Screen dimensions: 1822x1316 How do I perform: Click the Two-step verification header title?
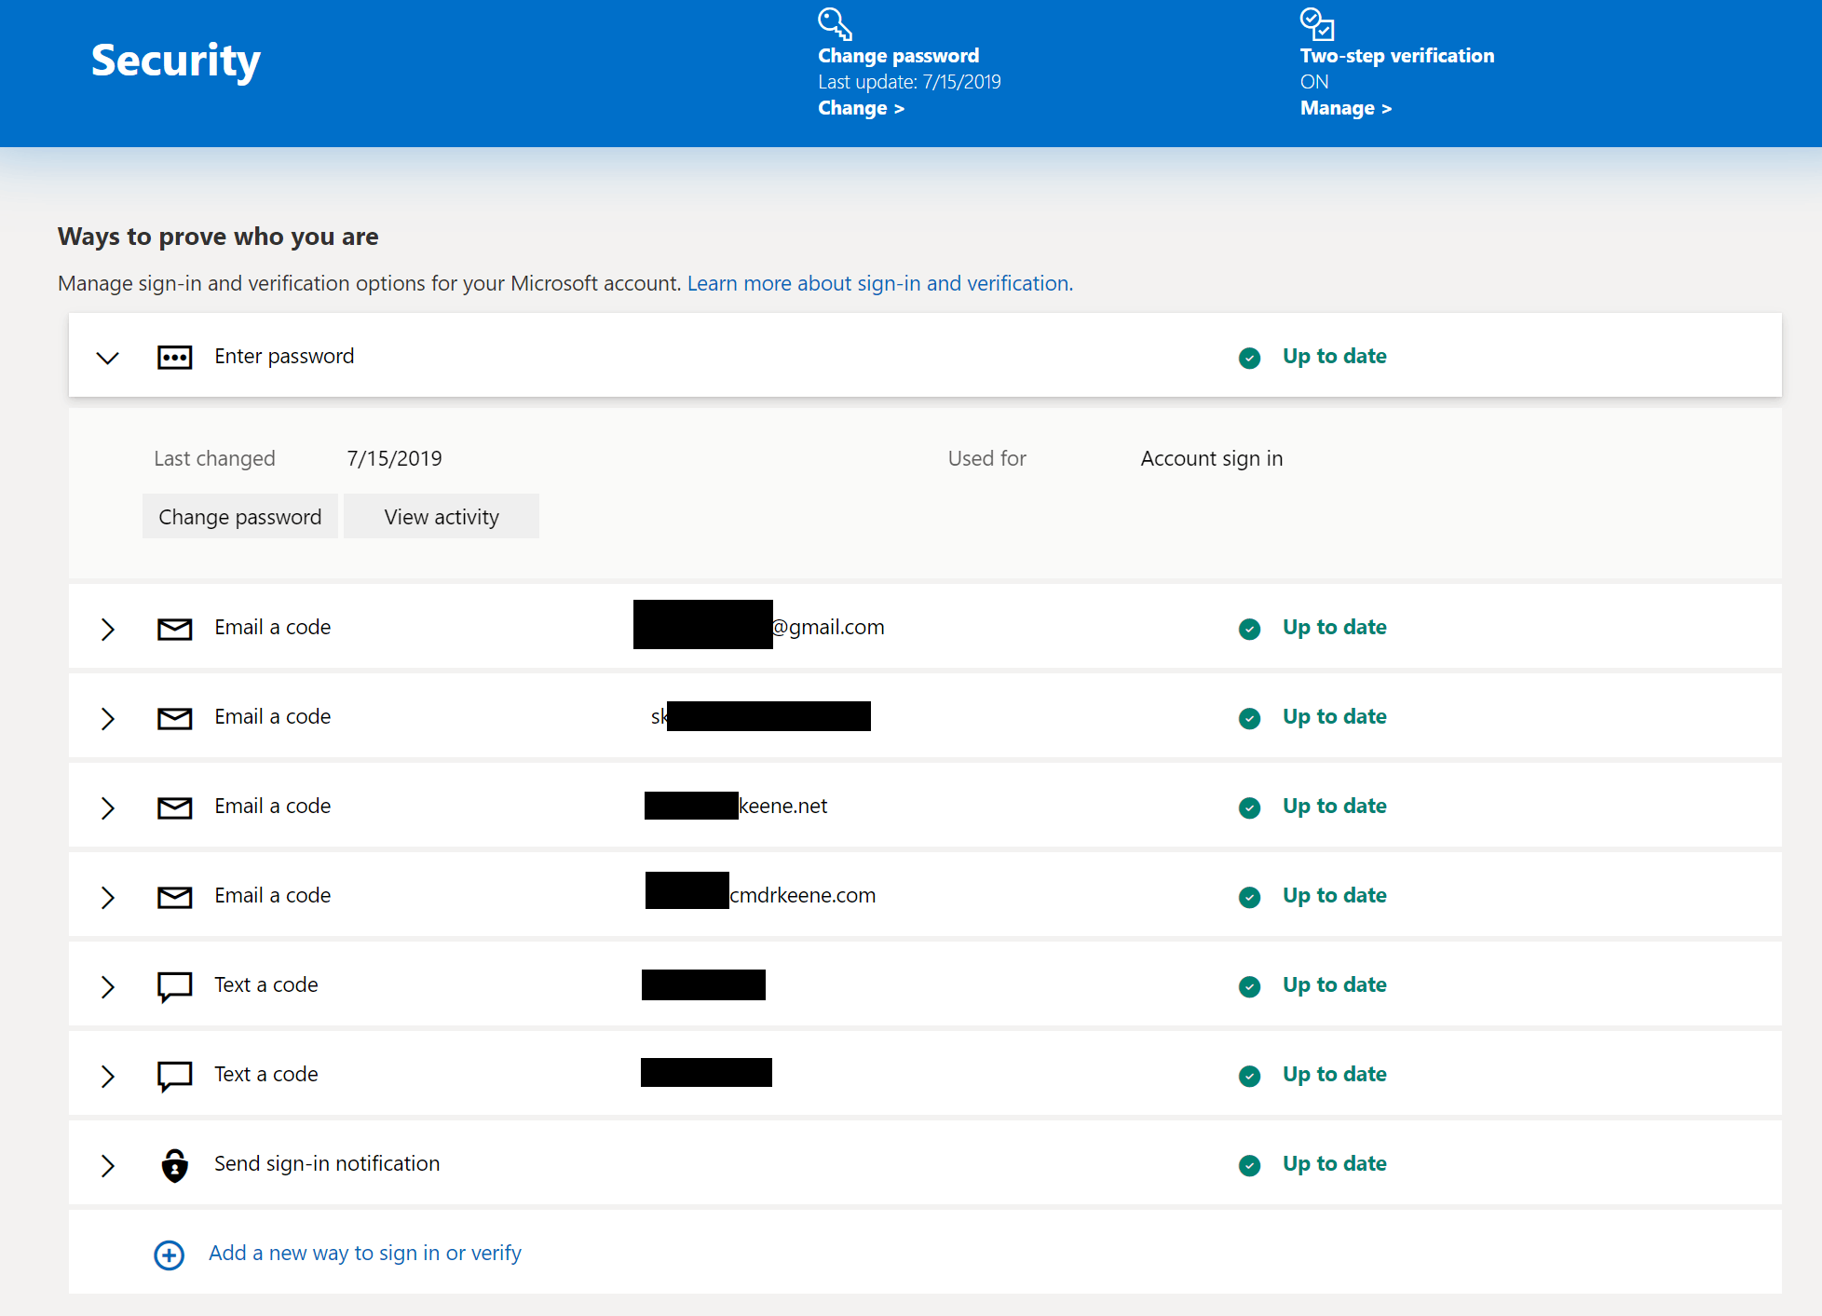[1397, 56]
